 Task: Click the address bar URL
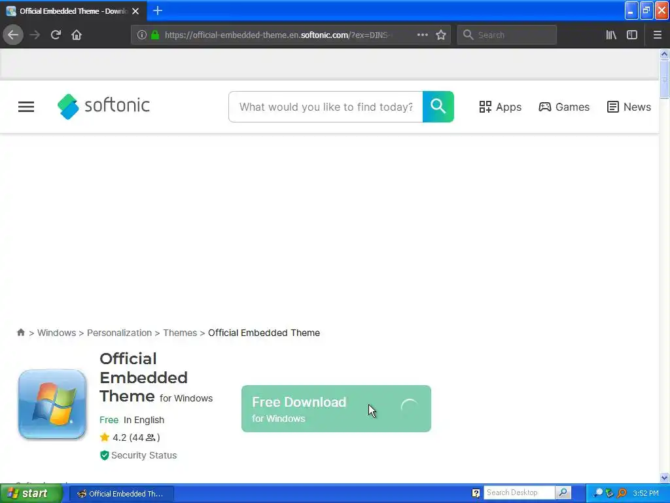[x=277, y=35]
